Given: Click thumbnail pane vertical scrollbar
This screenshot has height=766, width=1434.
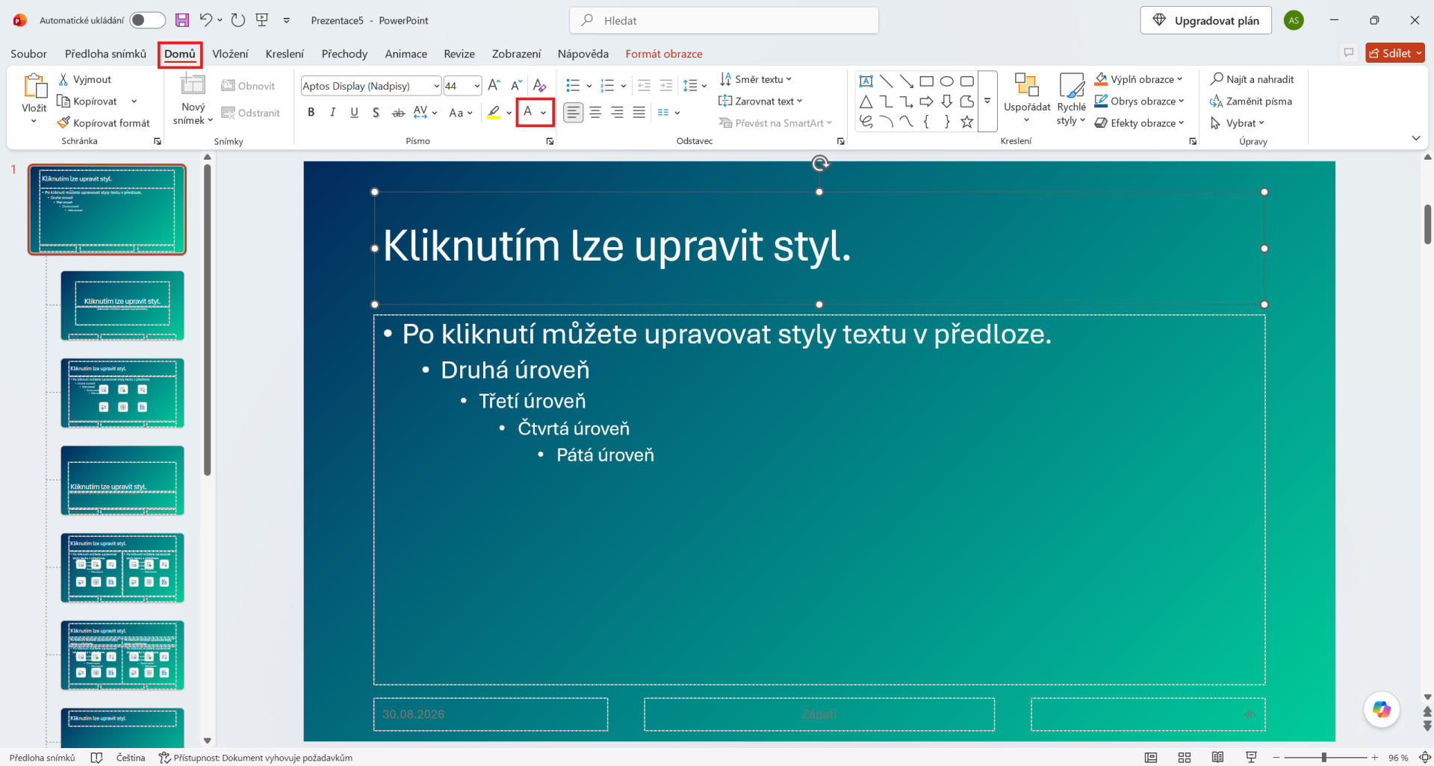Looking at the screenshot, I should [208, 320].
